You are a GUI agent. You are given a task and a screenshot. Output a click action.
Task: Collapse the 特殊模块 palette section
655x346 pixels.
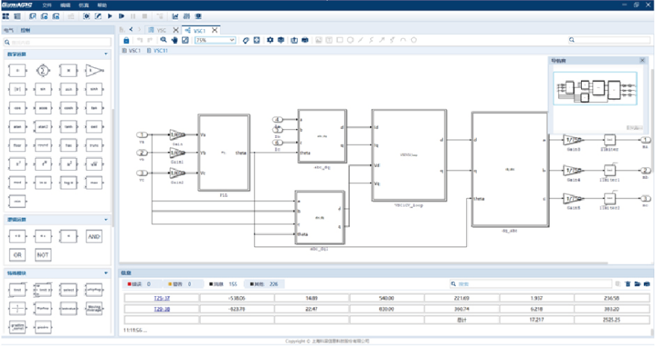(x=106, y=274)
